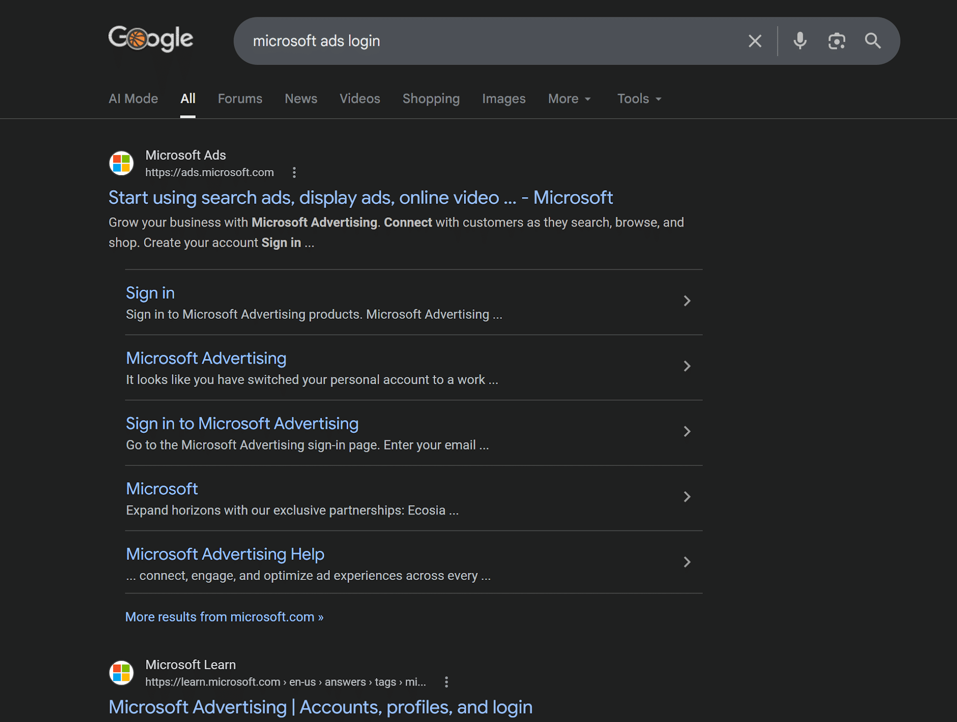Open the Tools dropdown

[639, 99]
